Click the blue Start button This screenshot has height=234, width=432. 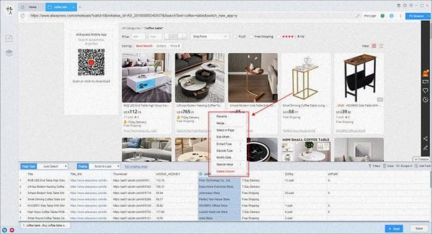point(394,229)
